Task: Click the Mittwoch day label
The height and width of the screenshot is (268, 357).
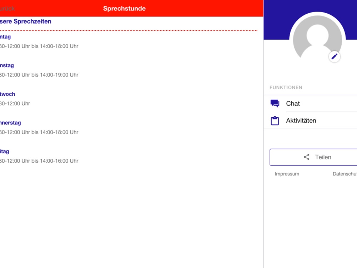Action: point(7,94)
